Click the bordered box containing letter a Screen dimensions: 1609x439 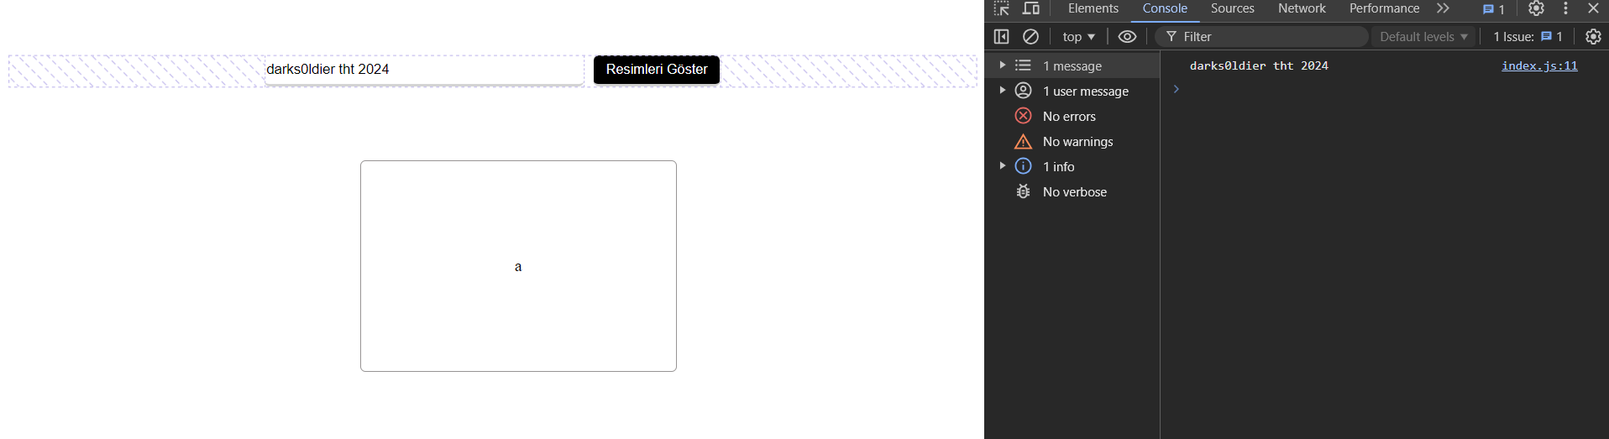(x=518, y=266)
